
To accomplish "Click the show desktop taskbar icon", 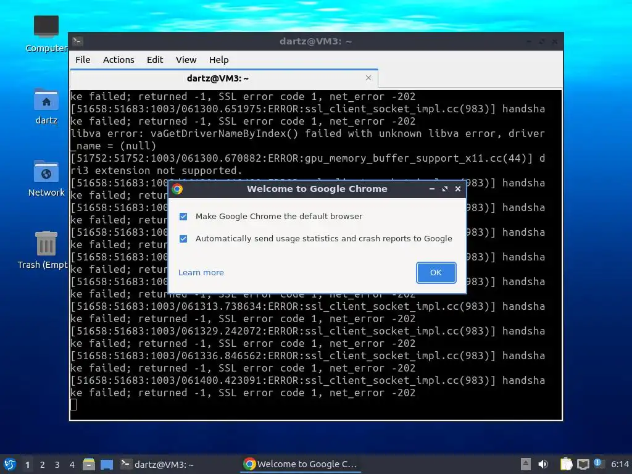I will pyautogui.click(x=107, y=464).
